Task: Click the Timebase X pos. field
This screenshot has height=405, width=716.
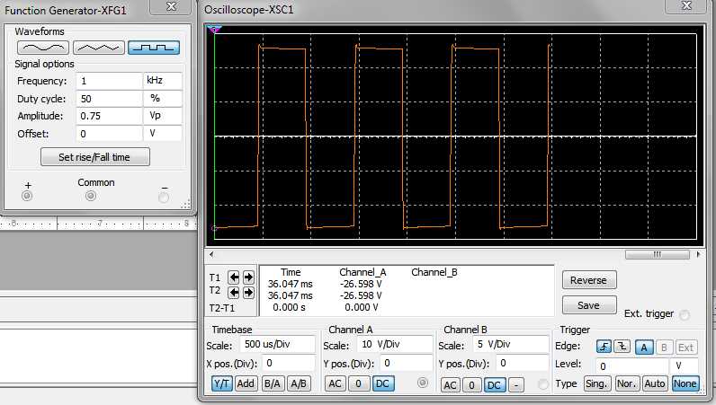Action: (289, 364)
